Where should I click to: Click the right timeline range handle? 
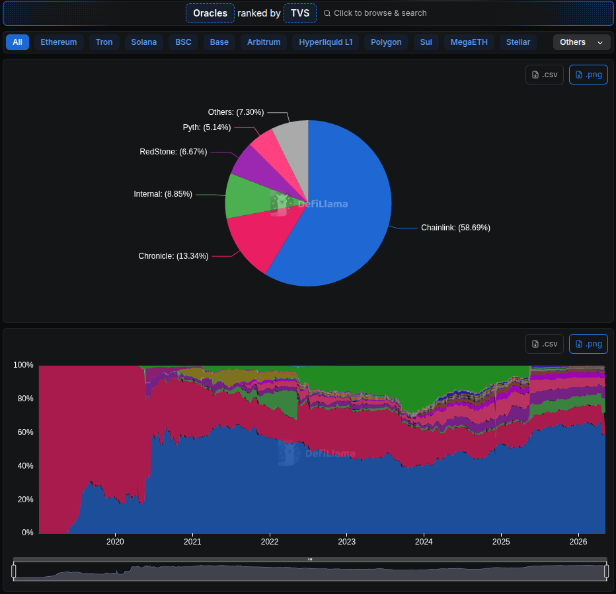[x=607, y=572]
